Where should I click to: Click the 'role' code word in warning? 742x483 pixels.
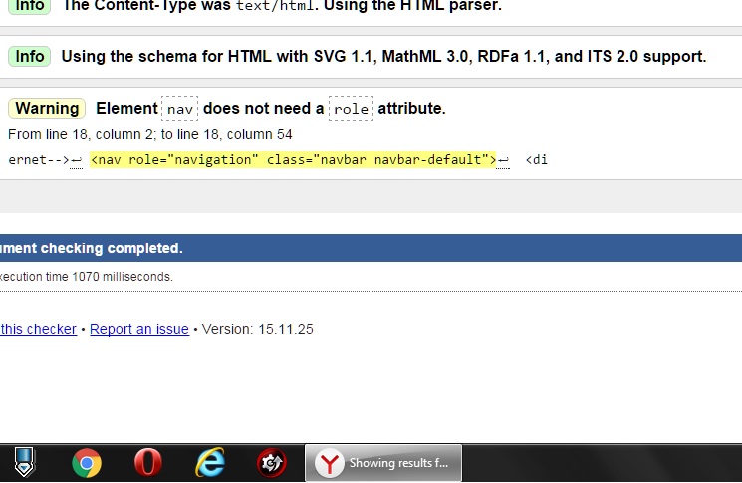[351, 109]
